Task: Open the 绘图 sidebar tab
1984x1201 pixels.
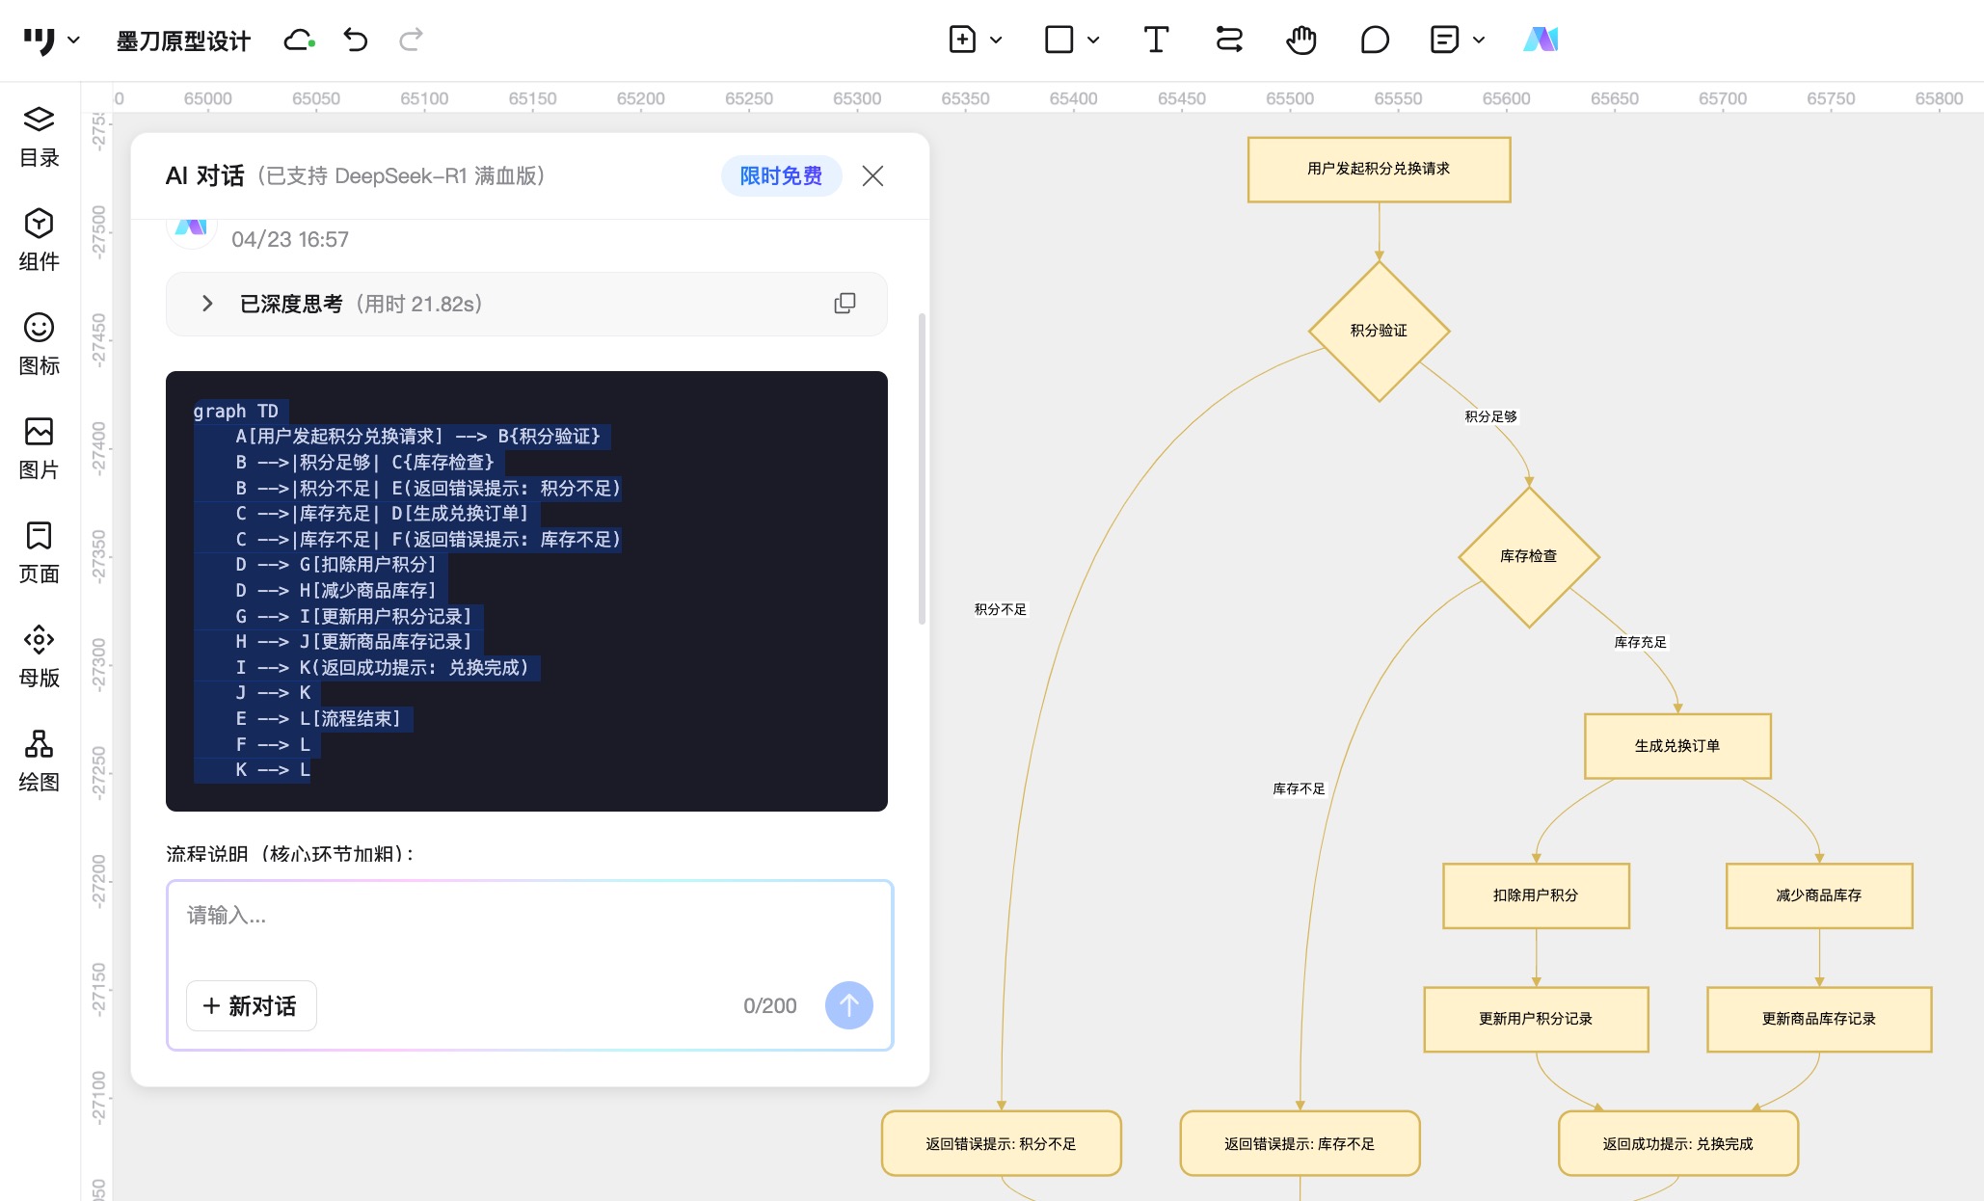Action: click(x=39, y=761)
